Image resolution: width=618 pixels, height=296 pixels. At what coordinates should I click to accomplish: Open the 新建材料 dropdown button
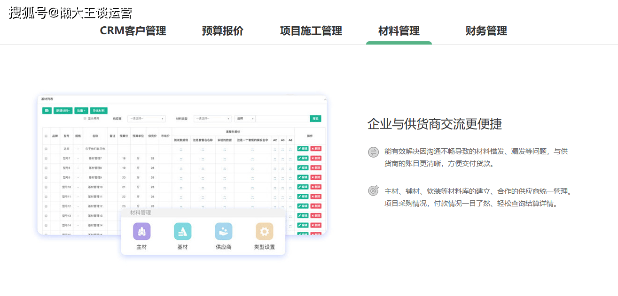point(63,111)
